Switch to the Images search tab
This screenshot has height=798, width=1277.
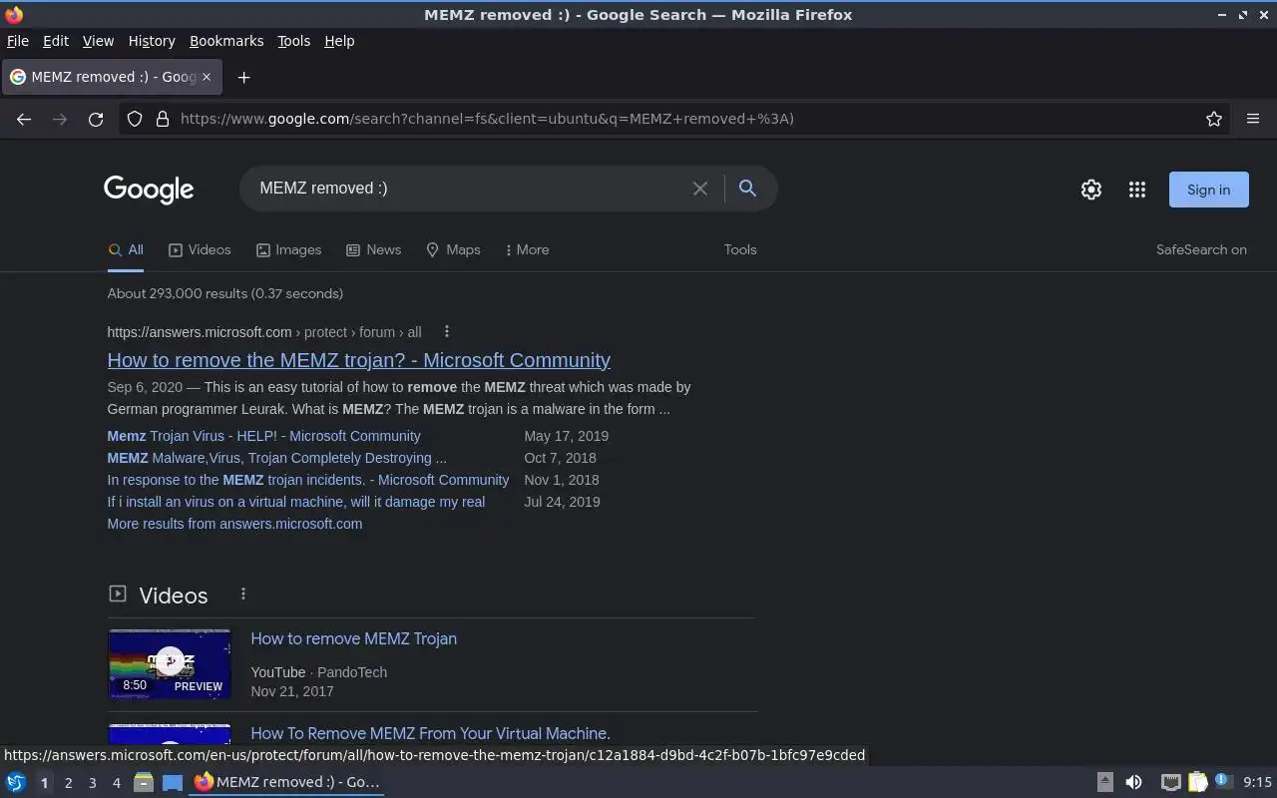288,249
